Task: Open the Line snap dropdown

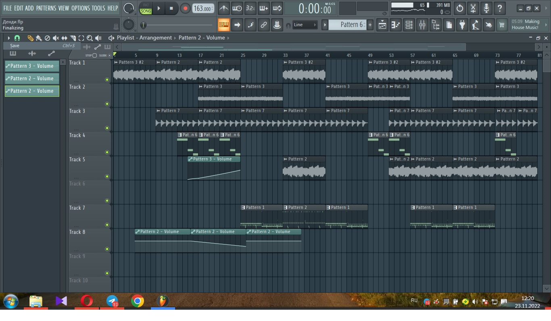Action: pyautogui.click(x=305, y=25)
